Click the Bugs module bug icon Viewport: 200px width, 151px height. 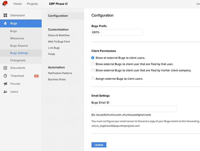pos(5,24)
